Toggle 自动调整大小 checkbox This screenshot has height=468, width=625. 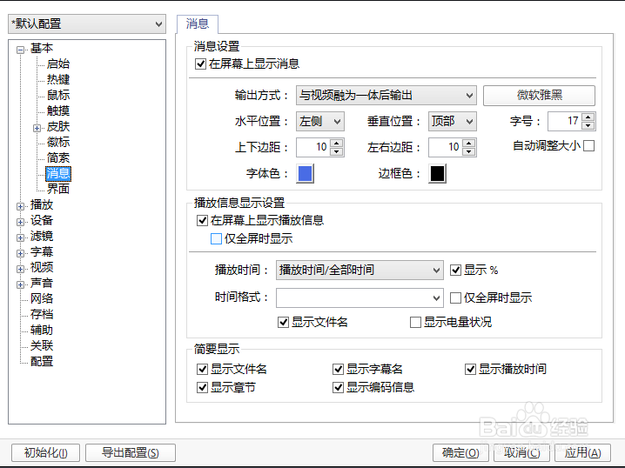pos(588,146)
